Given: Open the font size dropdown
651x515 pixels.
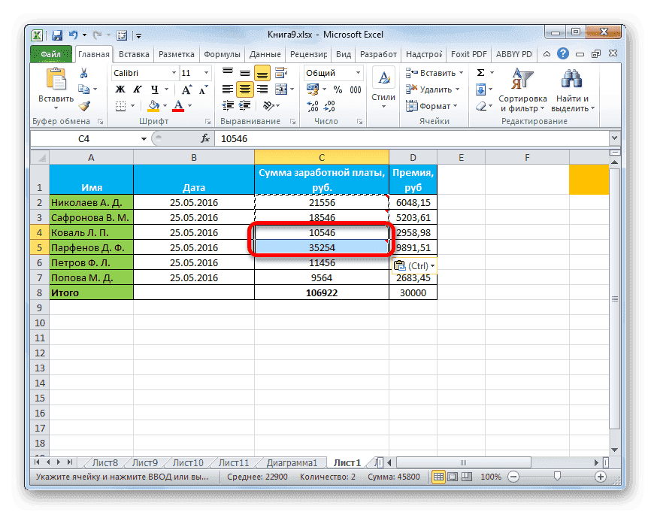Looking at the screenshot, I should tap(204, 72).
